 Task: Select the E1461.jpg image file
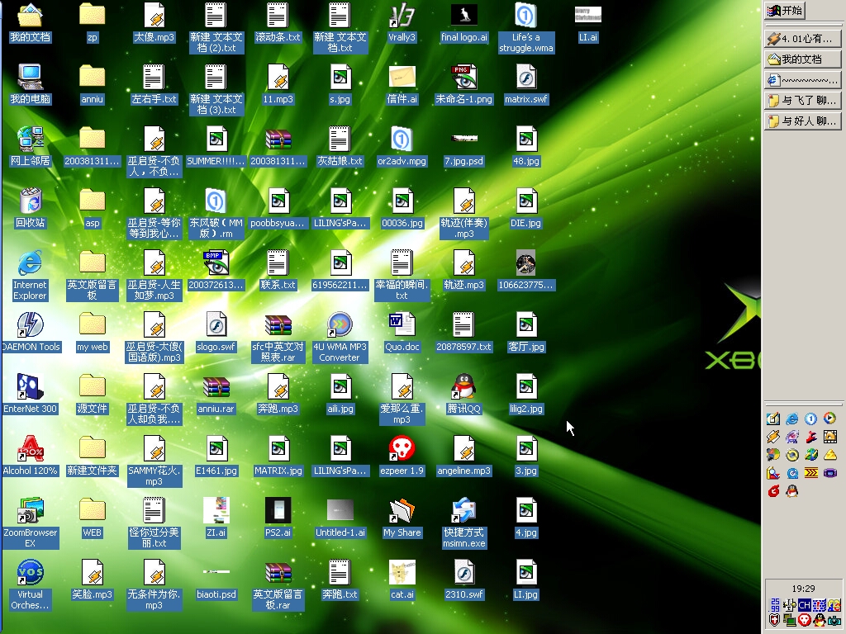[216, 456]
